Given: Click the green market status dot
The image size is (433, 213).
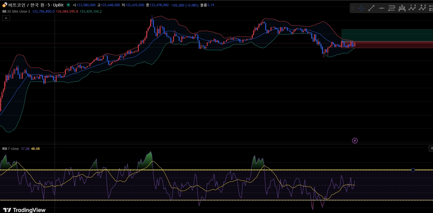Looking at the screenshot, I should tap(68, 5).
